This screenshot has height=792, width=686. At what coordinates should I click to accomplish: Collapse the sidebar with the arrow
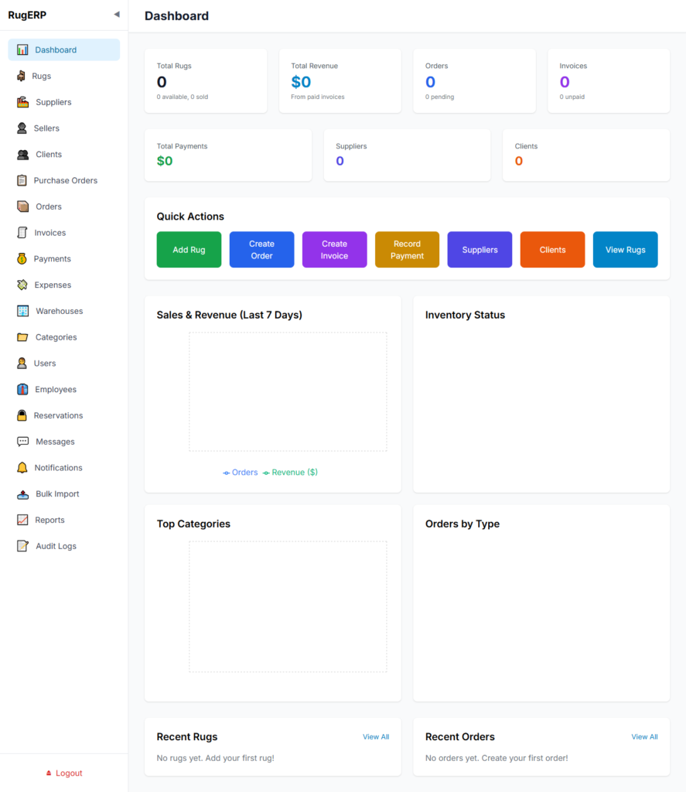coord(117,15)
